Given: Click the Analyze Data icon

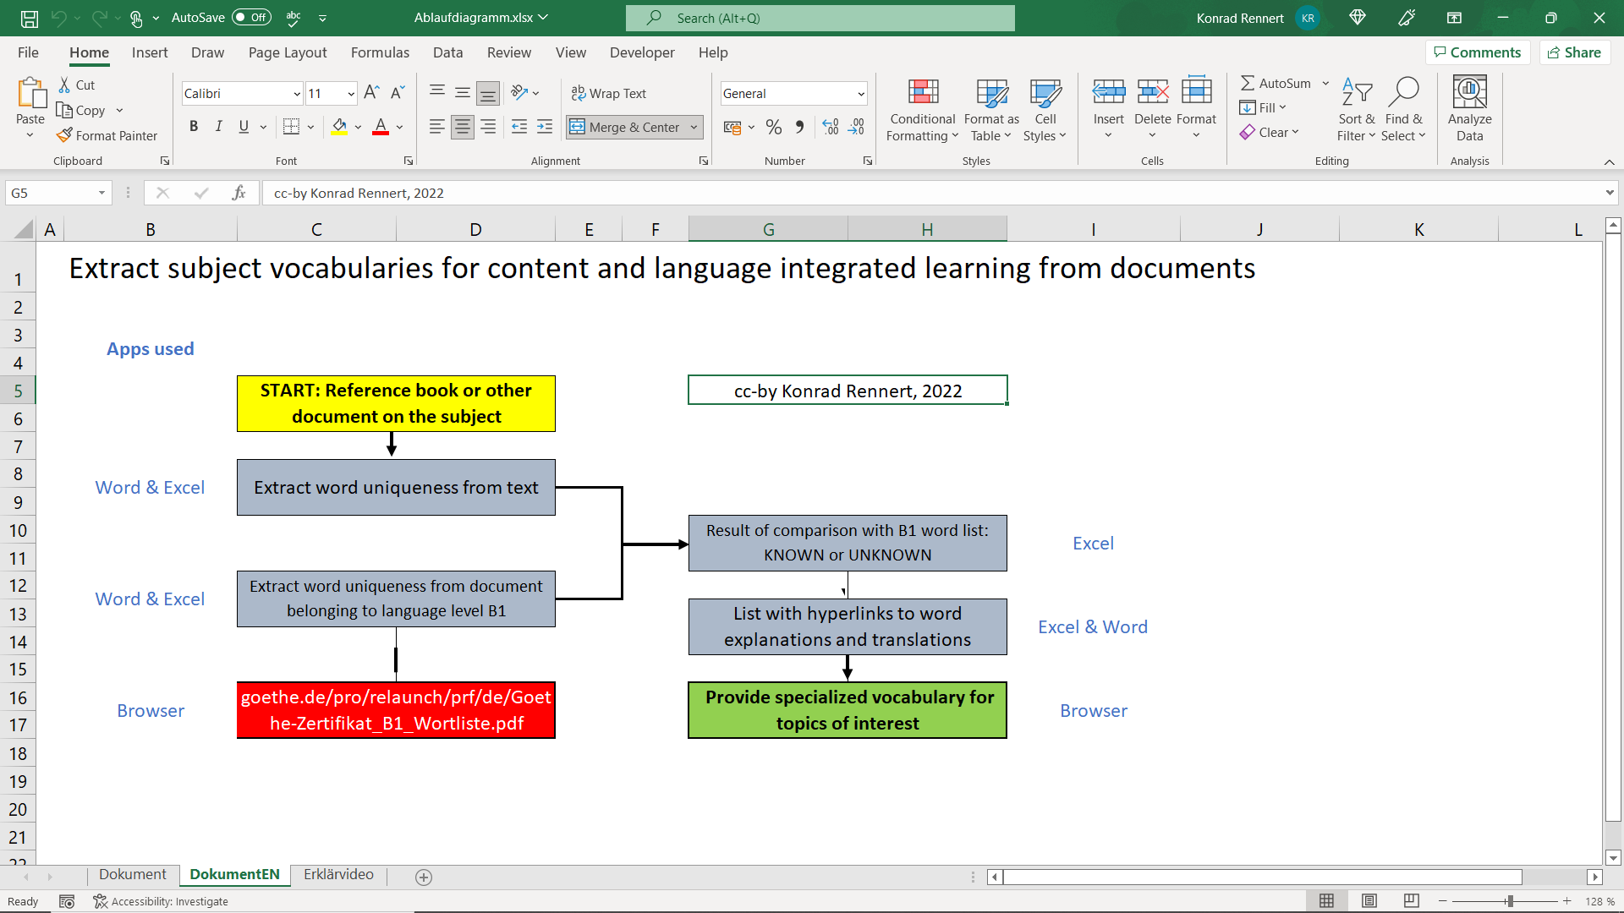Looking at the screenshot, I should point(1469,91).
